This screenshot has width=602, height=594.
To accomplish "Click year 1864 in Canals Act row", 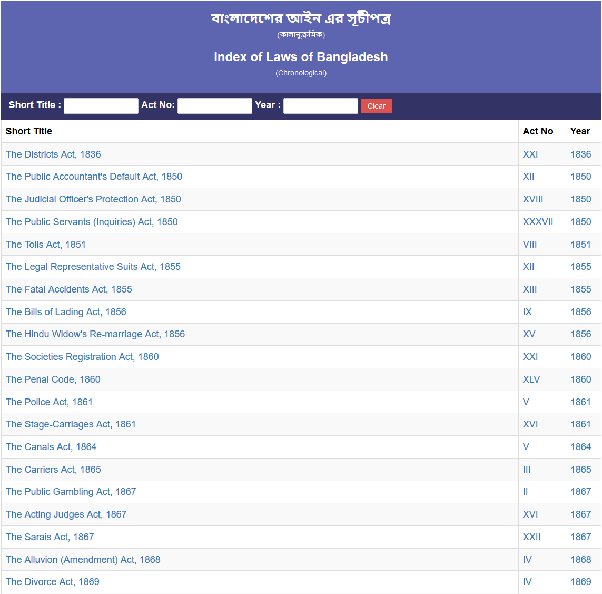I will pos(580,447).
